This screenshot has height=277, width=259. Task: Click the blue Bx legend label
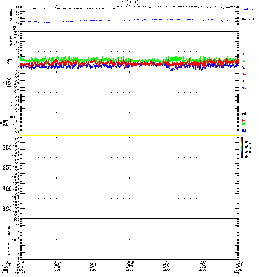coord(243,68)
